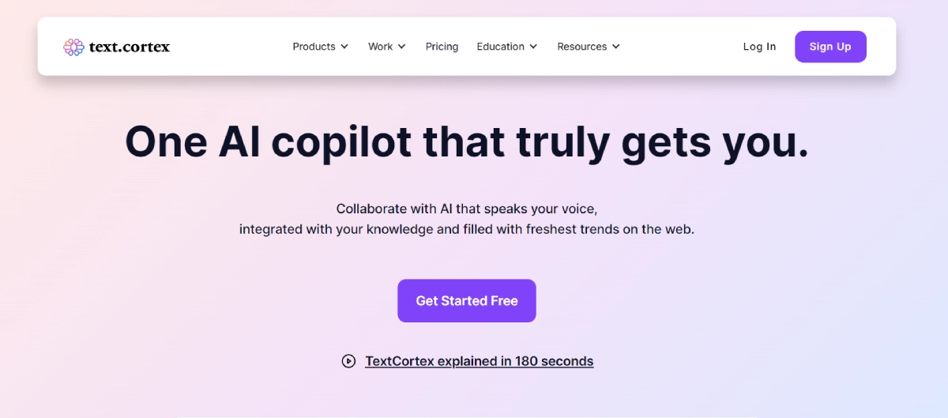Click the Get Started Free button
The image size is (948, 418).
pyautogui.click(x=467, y=301)
